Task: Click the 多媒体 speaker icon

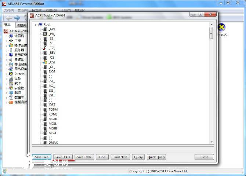Action: 11,59
